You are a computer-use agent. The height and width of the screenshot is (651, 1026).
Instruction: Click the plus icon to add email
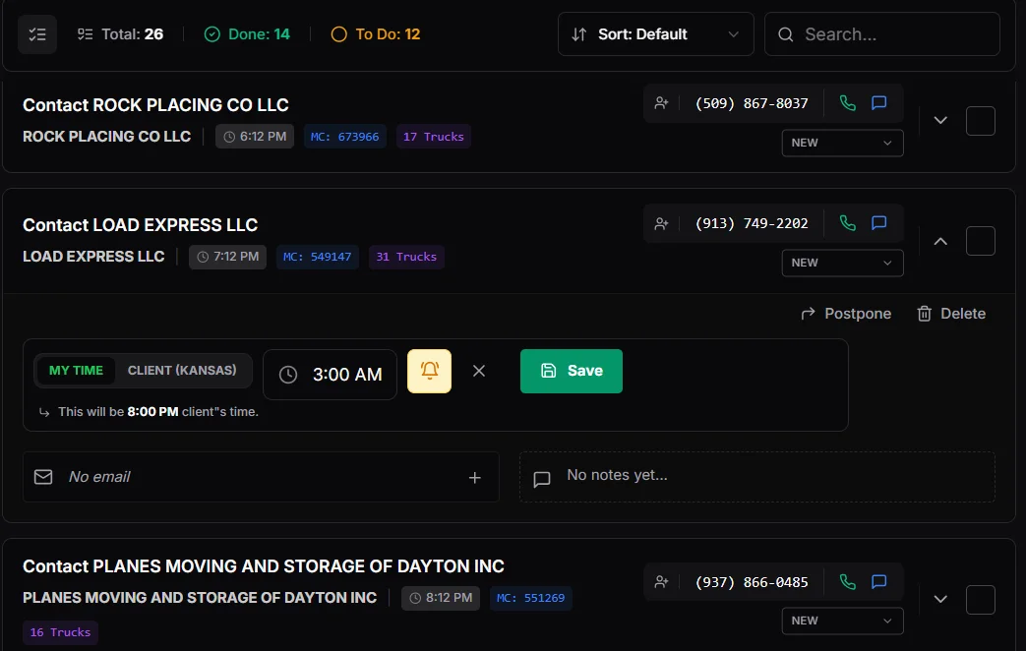[x=475, y=478]
